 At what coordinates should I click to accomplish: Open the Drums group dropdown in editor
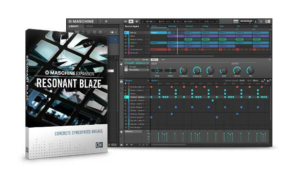(148, 81)
